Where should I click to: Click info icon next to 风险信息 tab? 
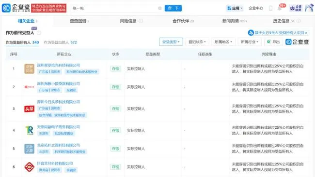click(141, 21)
